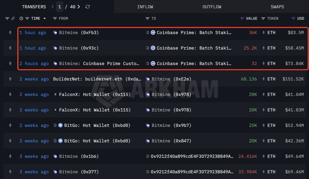Open the chain link filter icon
This screenshot has height=179, width=309.
pyautogui.click(x=13, y=18)
